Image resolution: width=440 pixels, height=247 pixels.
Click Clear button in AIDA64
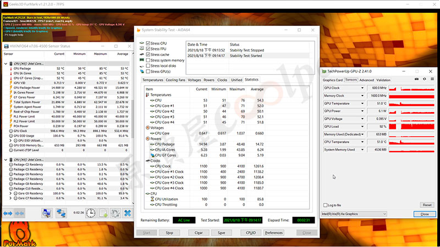pyautogui.click(x=199, y=233)
